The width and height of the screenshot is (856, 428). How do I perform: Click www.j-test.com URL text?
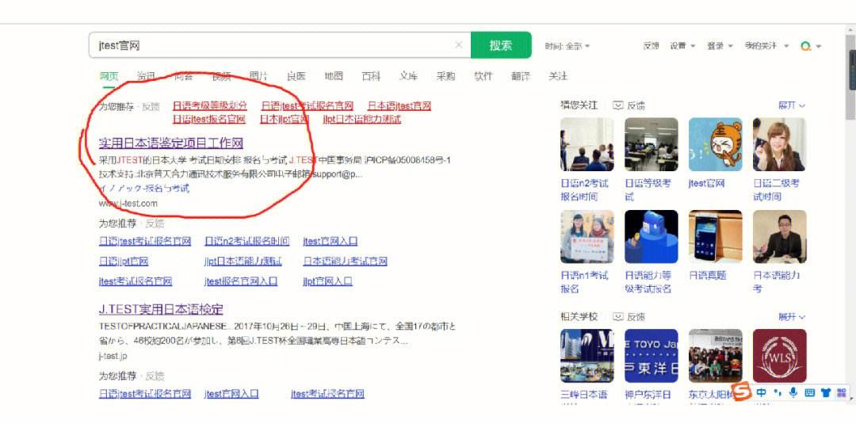(x=128, y=203)
